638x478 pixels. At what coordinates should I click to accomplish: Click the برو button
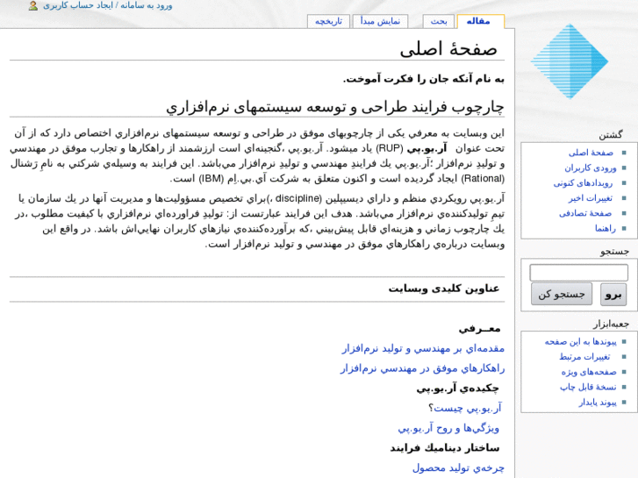pos(613,294)
